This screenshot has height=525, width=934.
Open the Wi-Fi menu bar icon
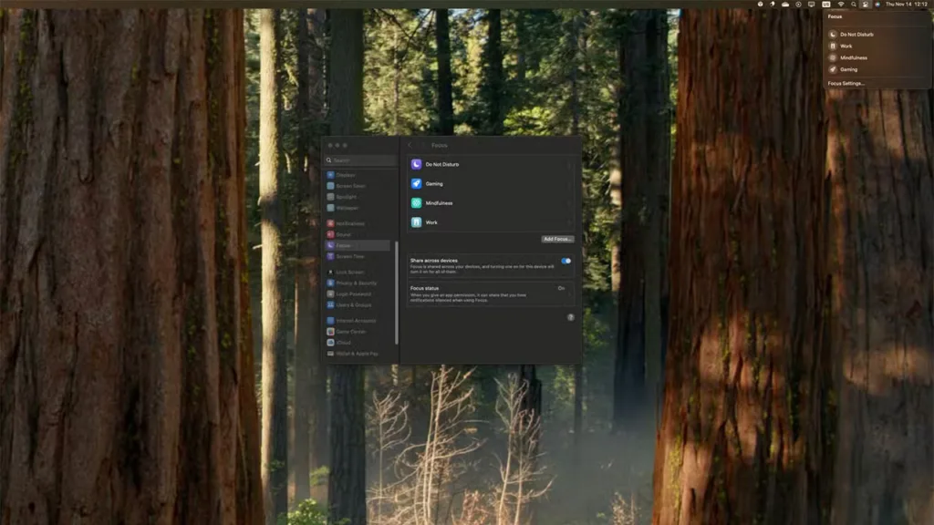pos(840,5)
